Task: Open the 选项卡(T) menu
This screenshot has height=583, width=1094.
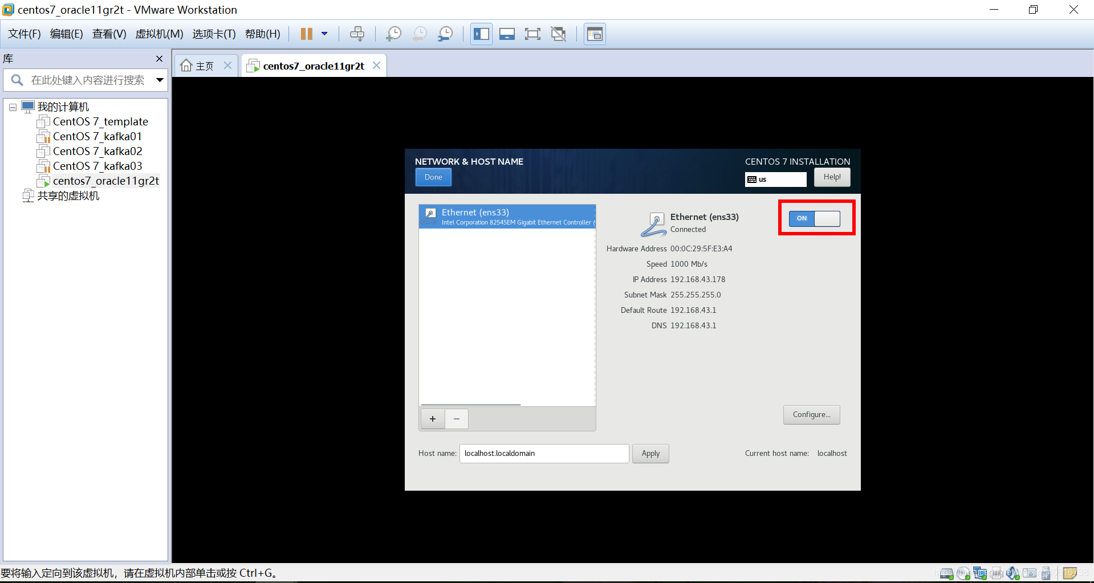Action: 214,34
